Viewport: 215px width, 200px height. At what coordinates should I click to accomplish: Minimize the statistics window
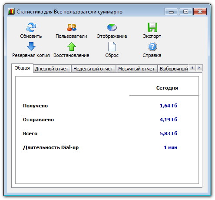pos(171,11)
